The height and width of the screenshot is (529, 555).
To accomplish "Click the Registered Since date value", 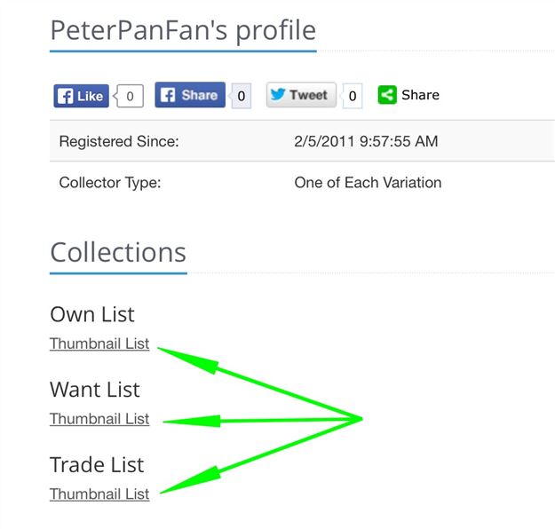I will (x=366, y=141).
